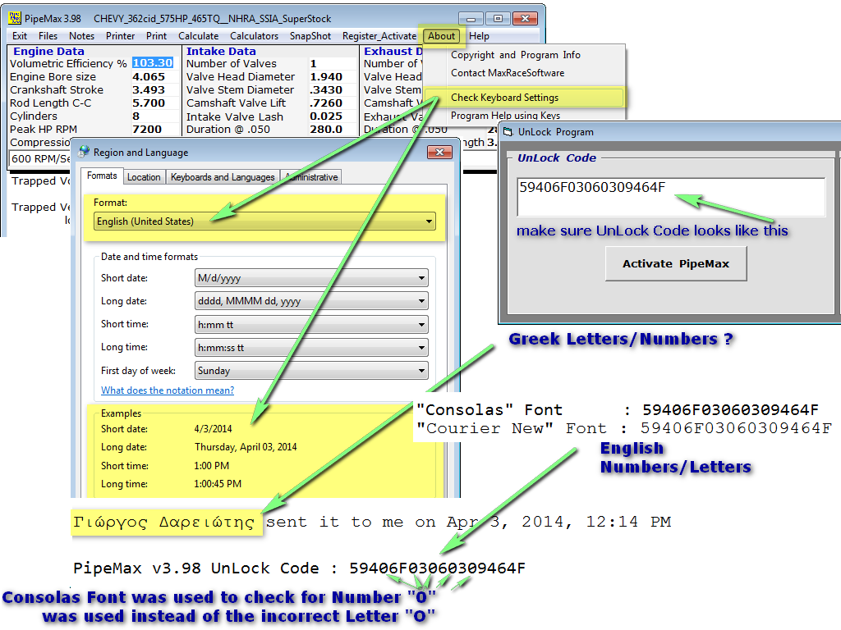Click the Rod Length C-C value 5.700
Image resolution: width=841 pixels, height=630 pixels.
[x=149, y=103]
